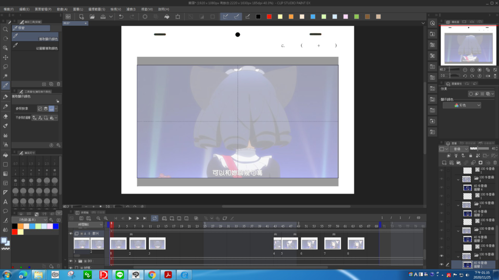Screen dimensions: 499x280
Task: Toggle visibility of 圖層 1 layer
Action: 441,264
